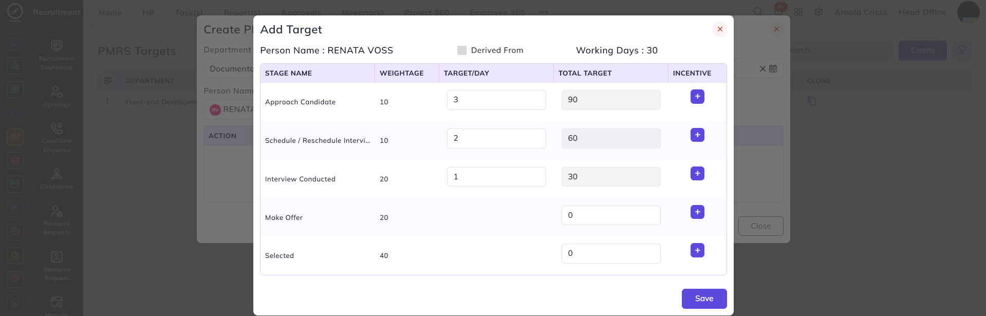
Task: Edit Total Target field for Selected
Action: [611, 253]
